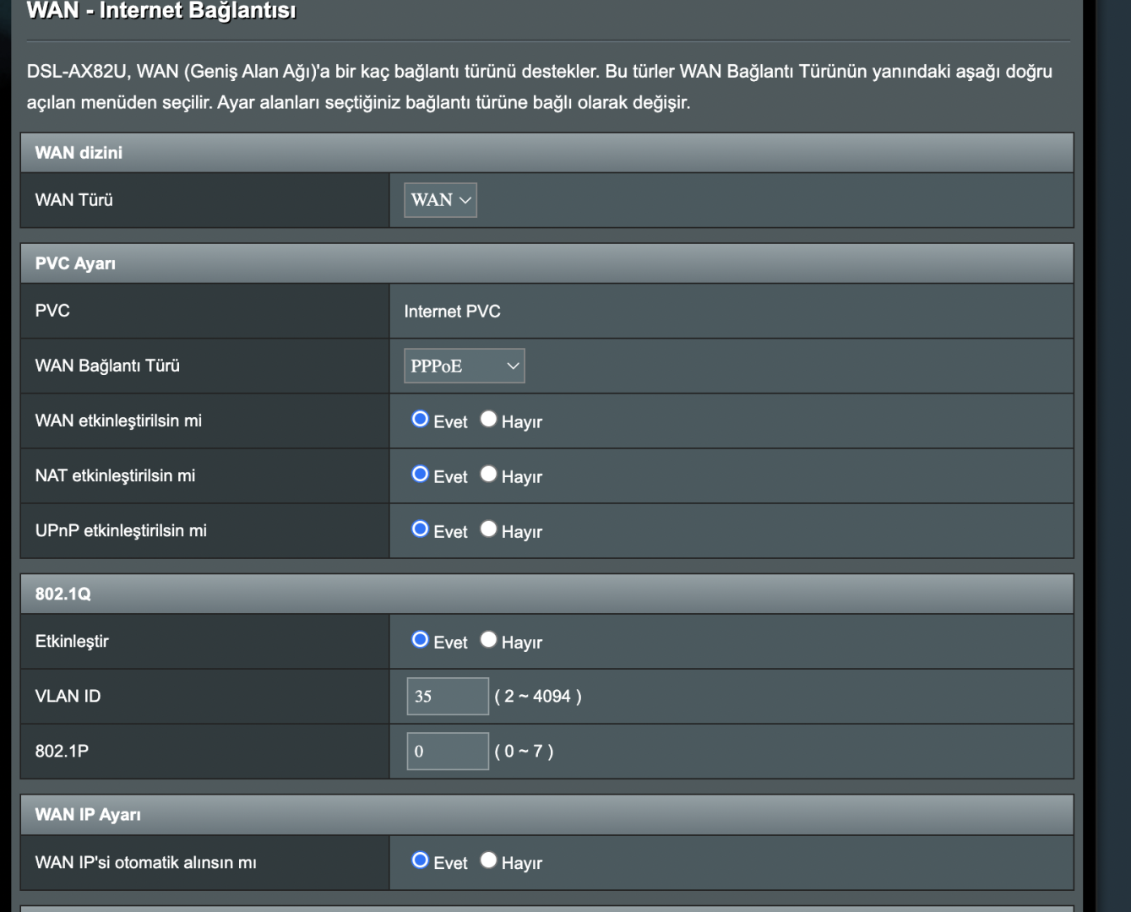Set WAN IP'si otomatik alınsın mı to Hayır
1131x912 pixels.
tap(488, 860)
